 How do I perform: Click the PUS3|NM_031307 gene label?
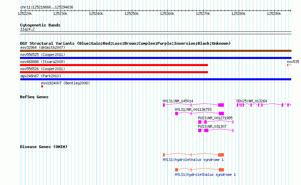pos(212,126)
